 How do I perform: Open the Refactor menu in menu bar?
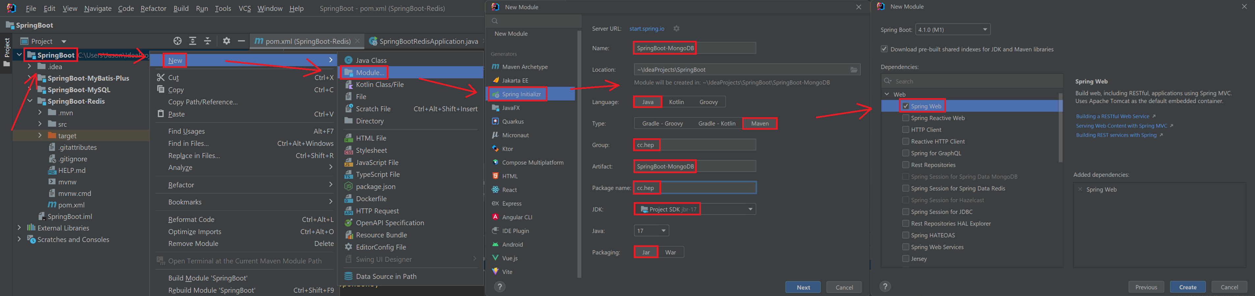[153, 8]
